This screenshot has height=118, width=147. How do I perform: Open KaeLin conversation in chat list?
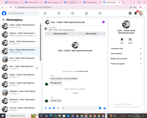(x=20, y=43)
